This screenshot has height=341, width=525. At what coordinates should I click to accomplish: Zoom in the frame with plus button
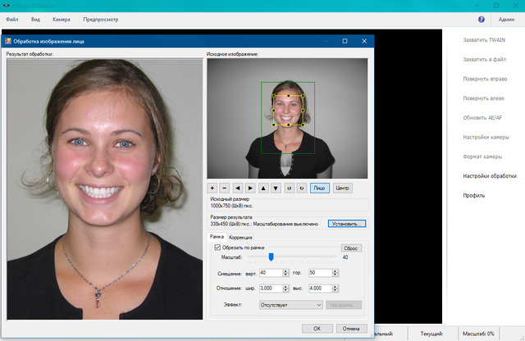coord(212,188)
